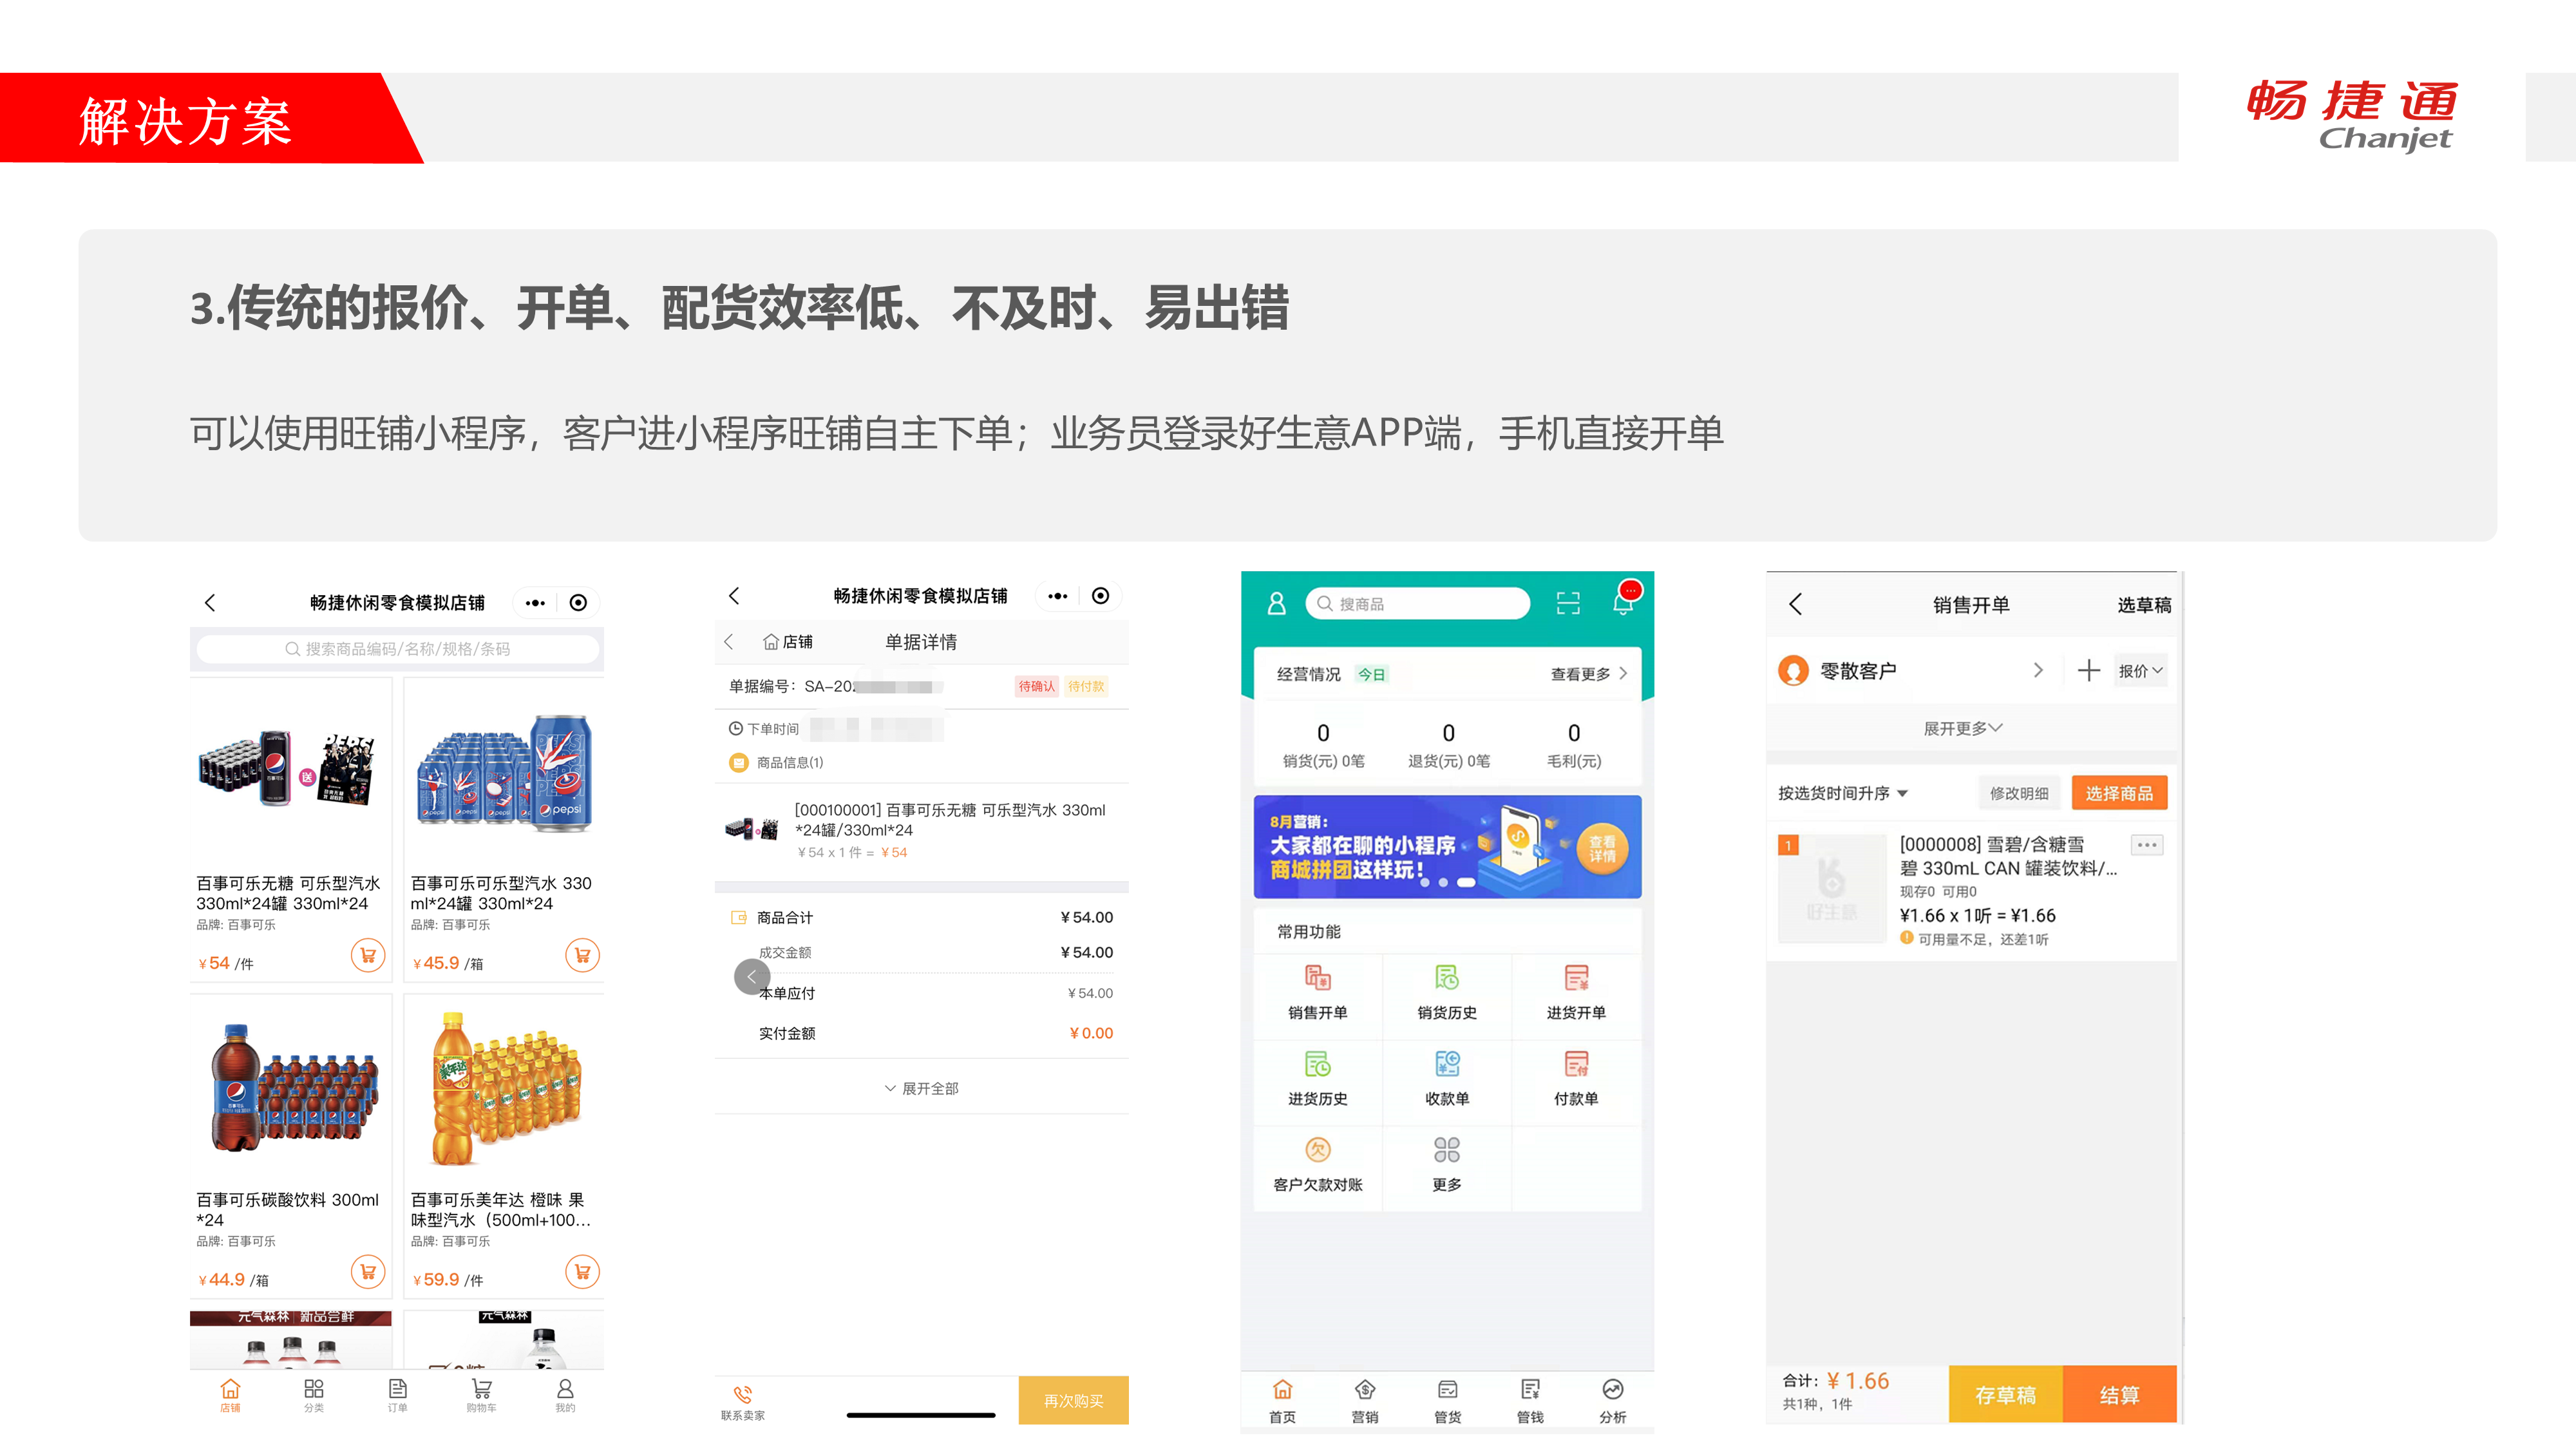Switch to 管货 bottom tab
This screenshot has width=2576, height=1449.
point(1447,1400)
